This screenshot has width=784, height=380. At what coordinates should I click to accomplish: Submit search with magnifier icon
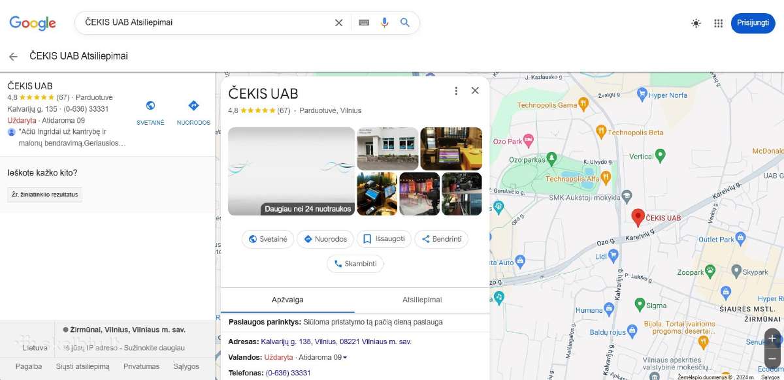405,23
